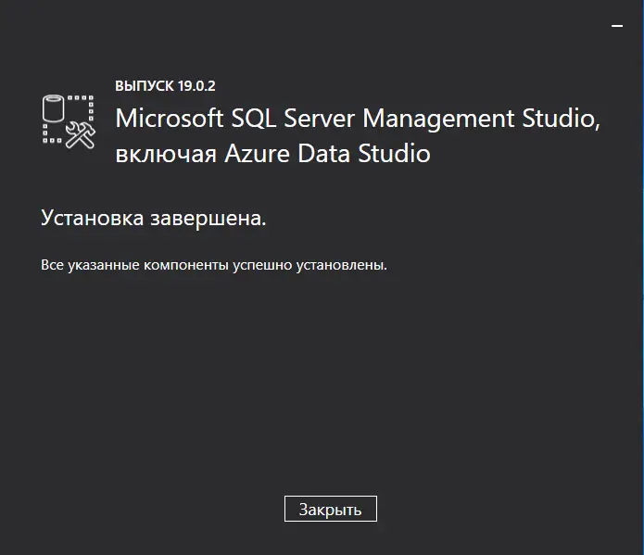644x555 pixels.
Task: Click the Закрыть button
Action: point(330,509)
